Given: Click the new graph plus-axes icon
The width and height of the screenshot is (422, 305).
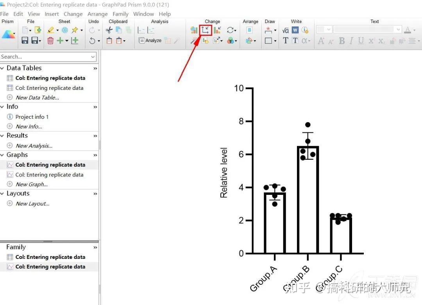Looking at the screenshot, I should (x=75, y=41).
